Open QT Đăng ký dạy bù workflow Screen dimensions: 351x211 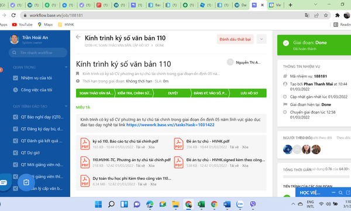point(38,129)
